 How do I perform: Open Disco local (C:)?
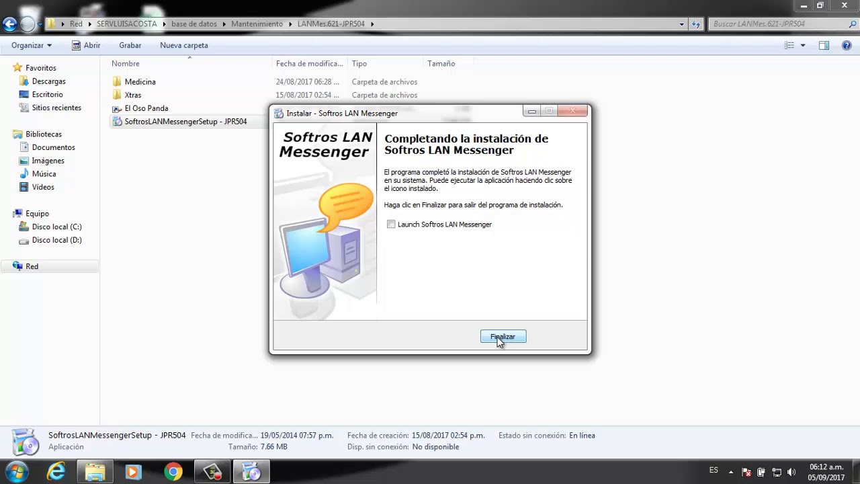[56, 227]
